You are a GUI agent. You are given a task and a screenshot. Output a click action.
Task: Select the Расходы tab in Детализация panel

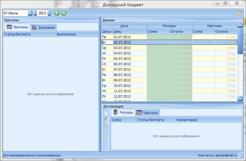coord(123,113)
